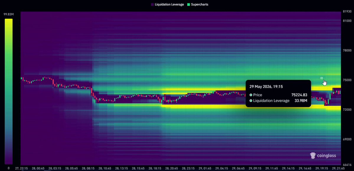
Task: Click the 28, 18:15 time axis label
Action: (x=155, y=168)
